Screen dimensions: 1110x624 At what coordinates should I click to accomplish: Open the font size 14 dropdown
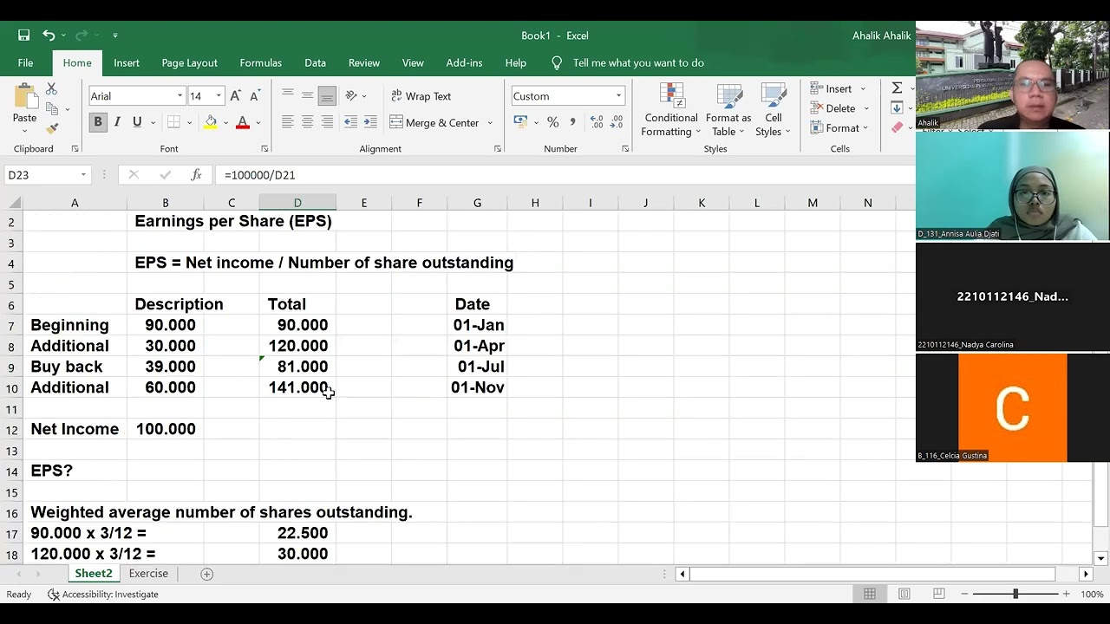(x=219, y=96)
